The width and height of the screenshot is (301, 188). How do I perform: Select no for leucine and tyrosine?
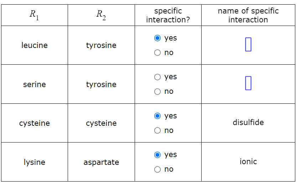[x=157, y=53]
